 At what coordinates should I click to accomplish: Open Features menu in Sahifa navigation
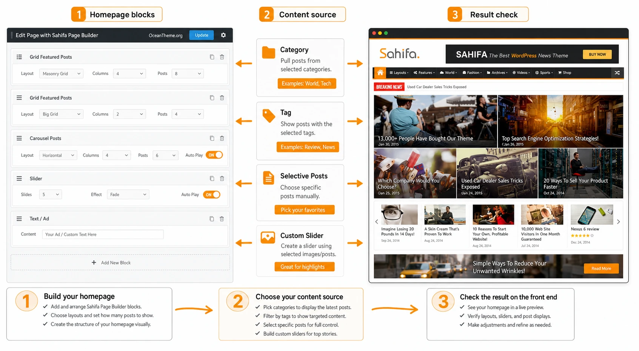point(424,73)
